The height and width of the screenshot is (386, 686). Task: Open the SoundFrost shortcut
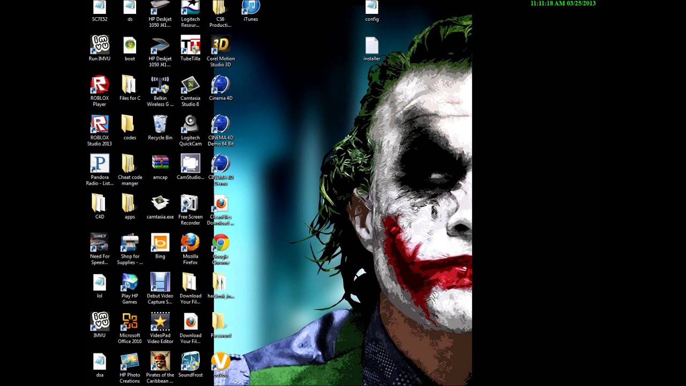(190, 365)
